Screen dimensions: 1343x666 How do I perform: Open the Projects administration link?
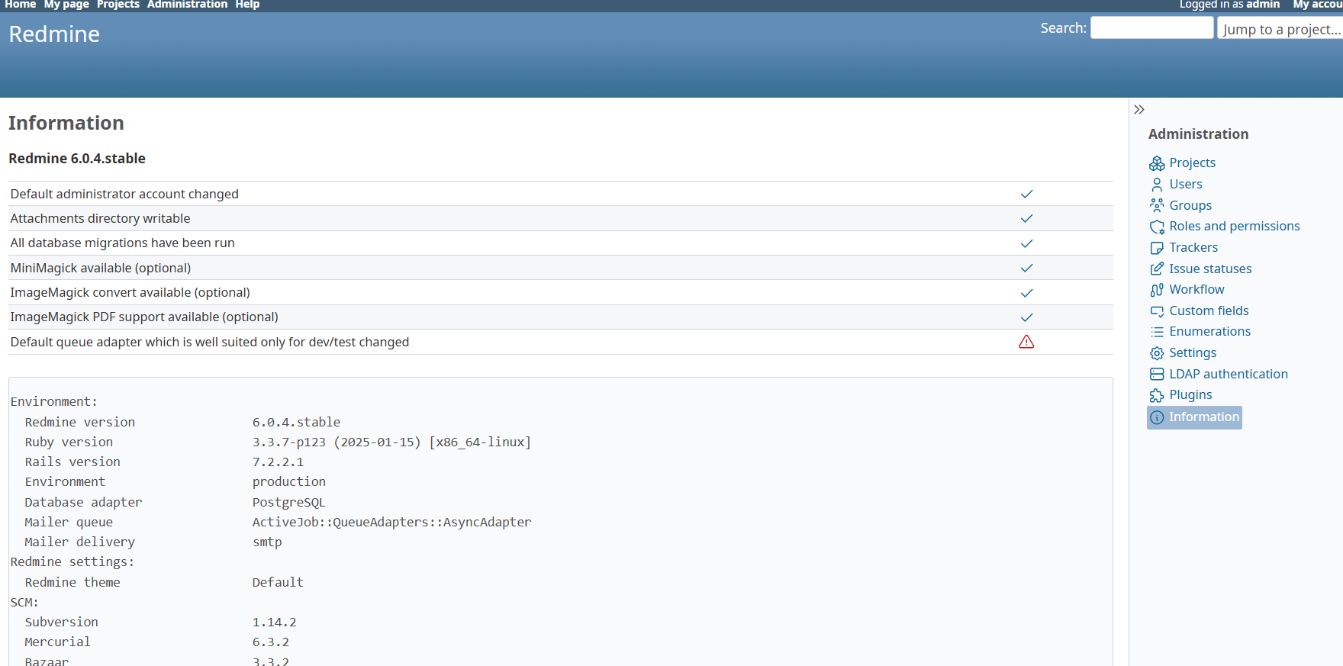[1192, 163]
